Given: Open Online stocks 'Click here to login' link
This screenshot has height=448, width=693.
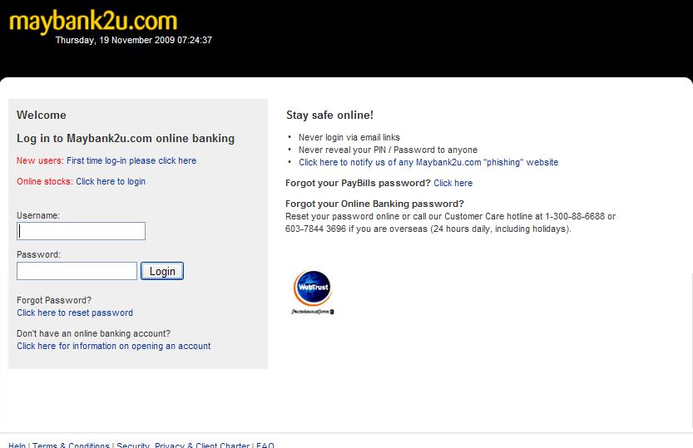Looking at the screenshot, I should click(111, 181).
